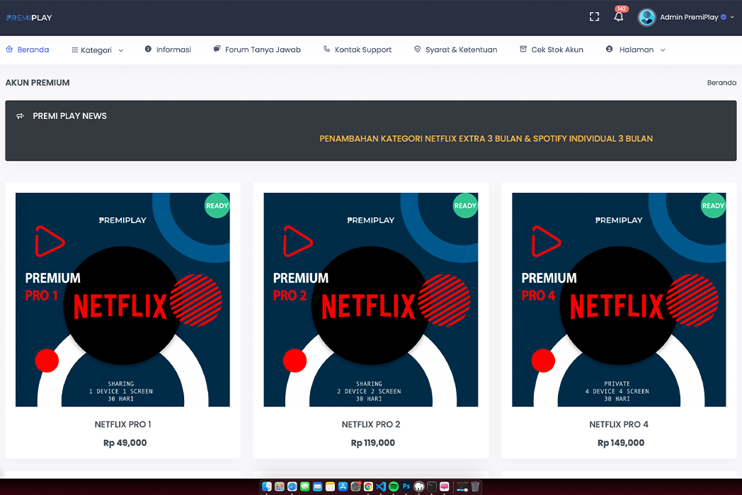Open the Netflix Pro 4 product image
This screenshot has width=742, height=495.
coord(619,299)
